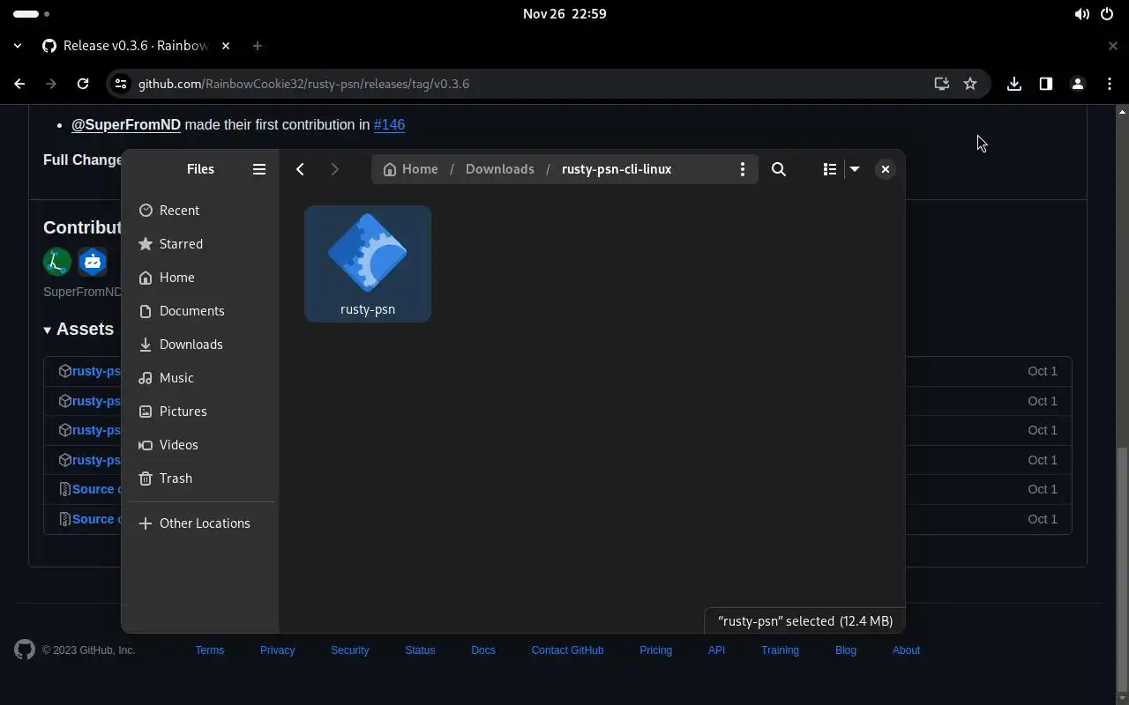Search files with magnifier icon
Screen dimensions: 1129x705
tap(779, 169)
